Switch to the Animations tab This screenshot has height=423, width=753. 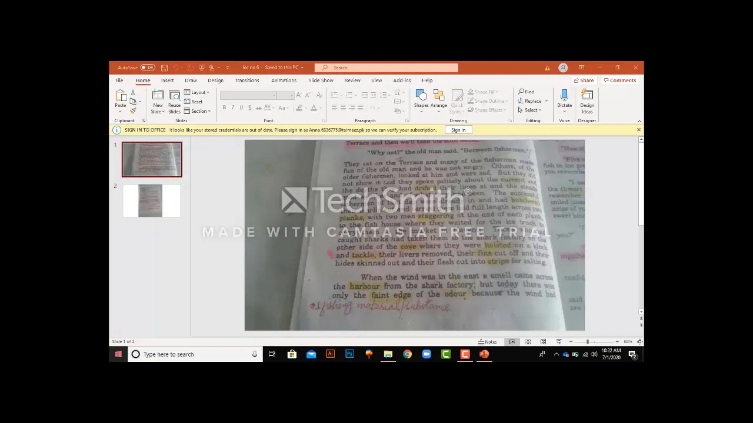[284, 80]
